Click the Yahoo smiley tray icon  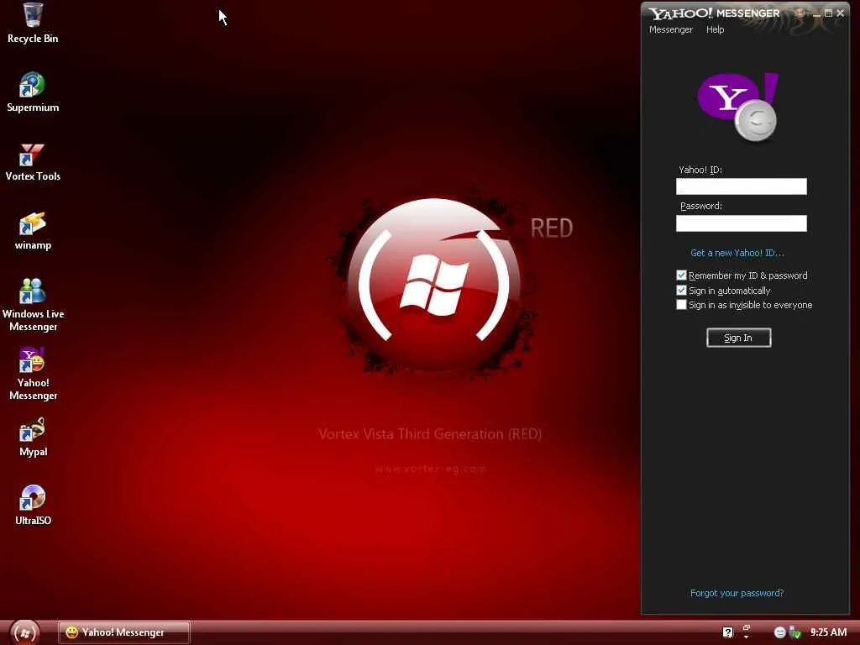pyautogui.click(x=780, y=632)
